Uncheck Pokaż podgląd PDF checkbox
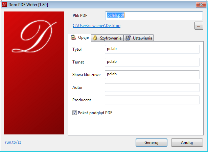This screenshot has width=208, height=152. [x=74, y=113]
